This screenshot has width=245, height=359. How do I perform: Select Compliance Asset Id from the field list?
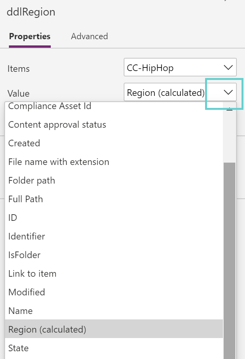pyautogui.click(x=50, y=106)
